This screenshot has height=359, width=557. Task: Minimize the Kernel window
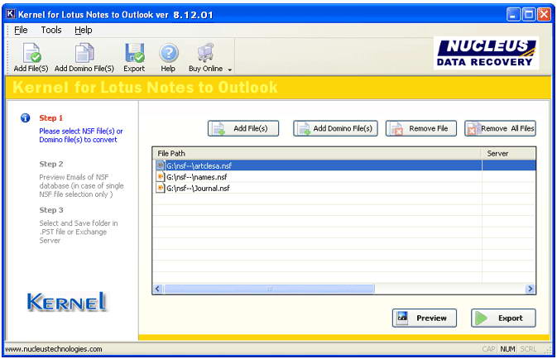(512, 15)
